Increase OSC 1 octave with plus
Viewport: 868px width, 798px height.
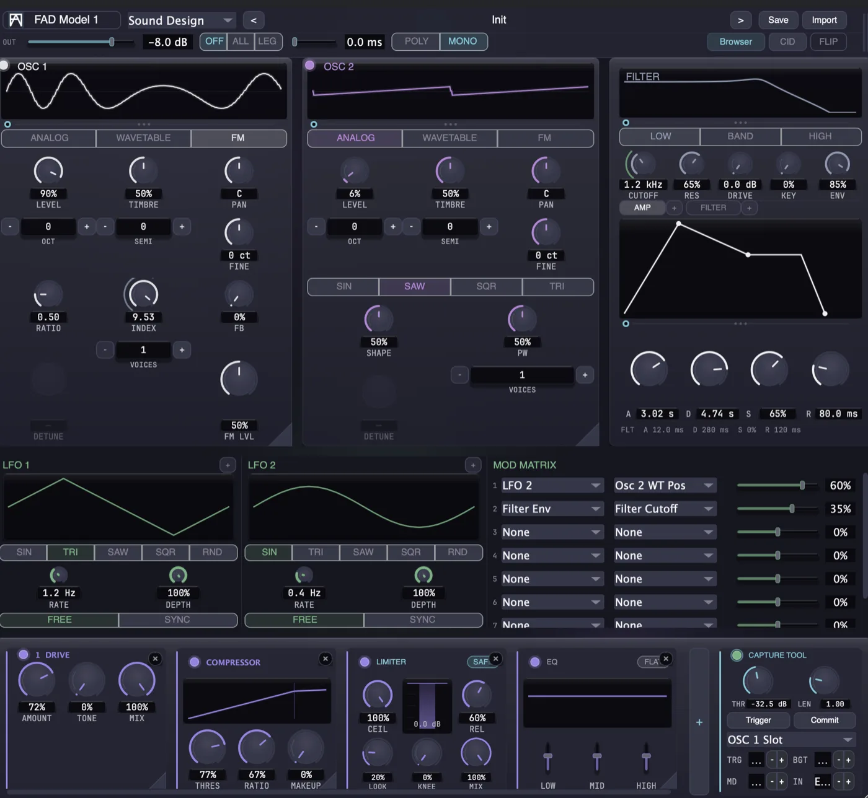pyautogui.click(x=86, y=227)
